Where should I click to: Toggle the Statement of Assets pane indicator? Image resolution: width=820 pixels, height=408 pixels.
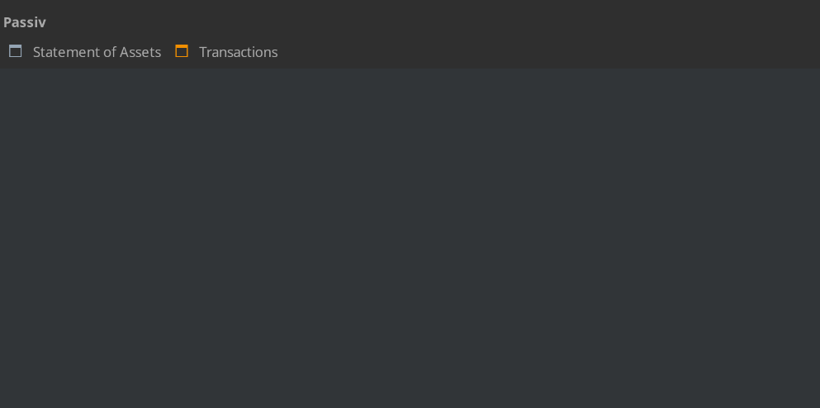tap(16, 51)
